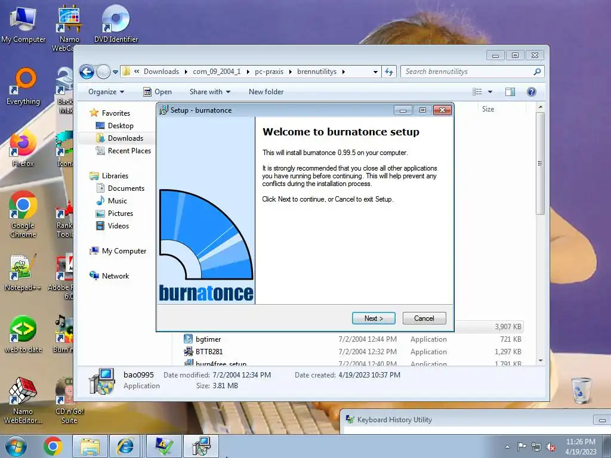Image resolution: width=611 pixels, height=458 pixels.
Task: Refresh the brennutilitys folder view
Action: coord(389,72)
